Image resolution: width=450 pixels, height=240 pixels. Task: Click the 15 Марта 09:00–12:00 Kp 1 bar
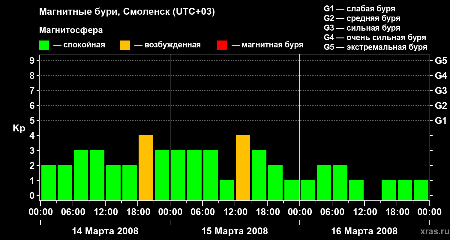pyautogui.click(x=227, y=190)
